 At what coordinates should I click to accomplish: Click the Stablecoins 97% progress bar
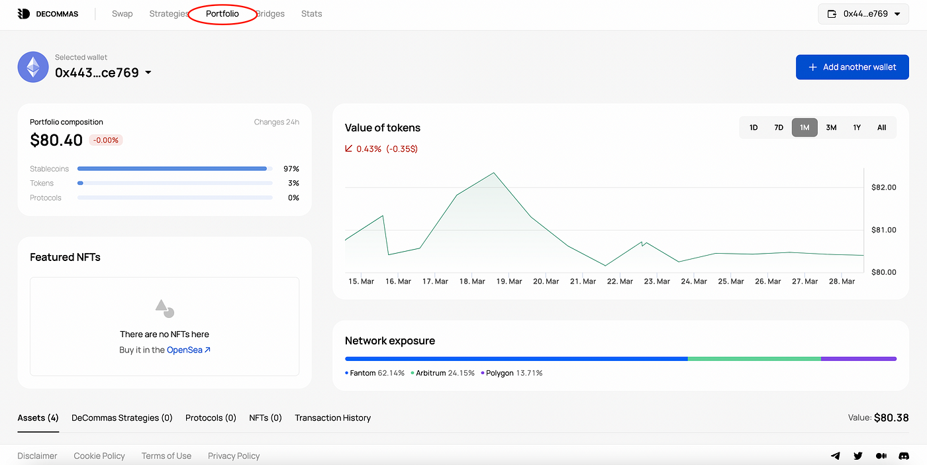(175, 169)
